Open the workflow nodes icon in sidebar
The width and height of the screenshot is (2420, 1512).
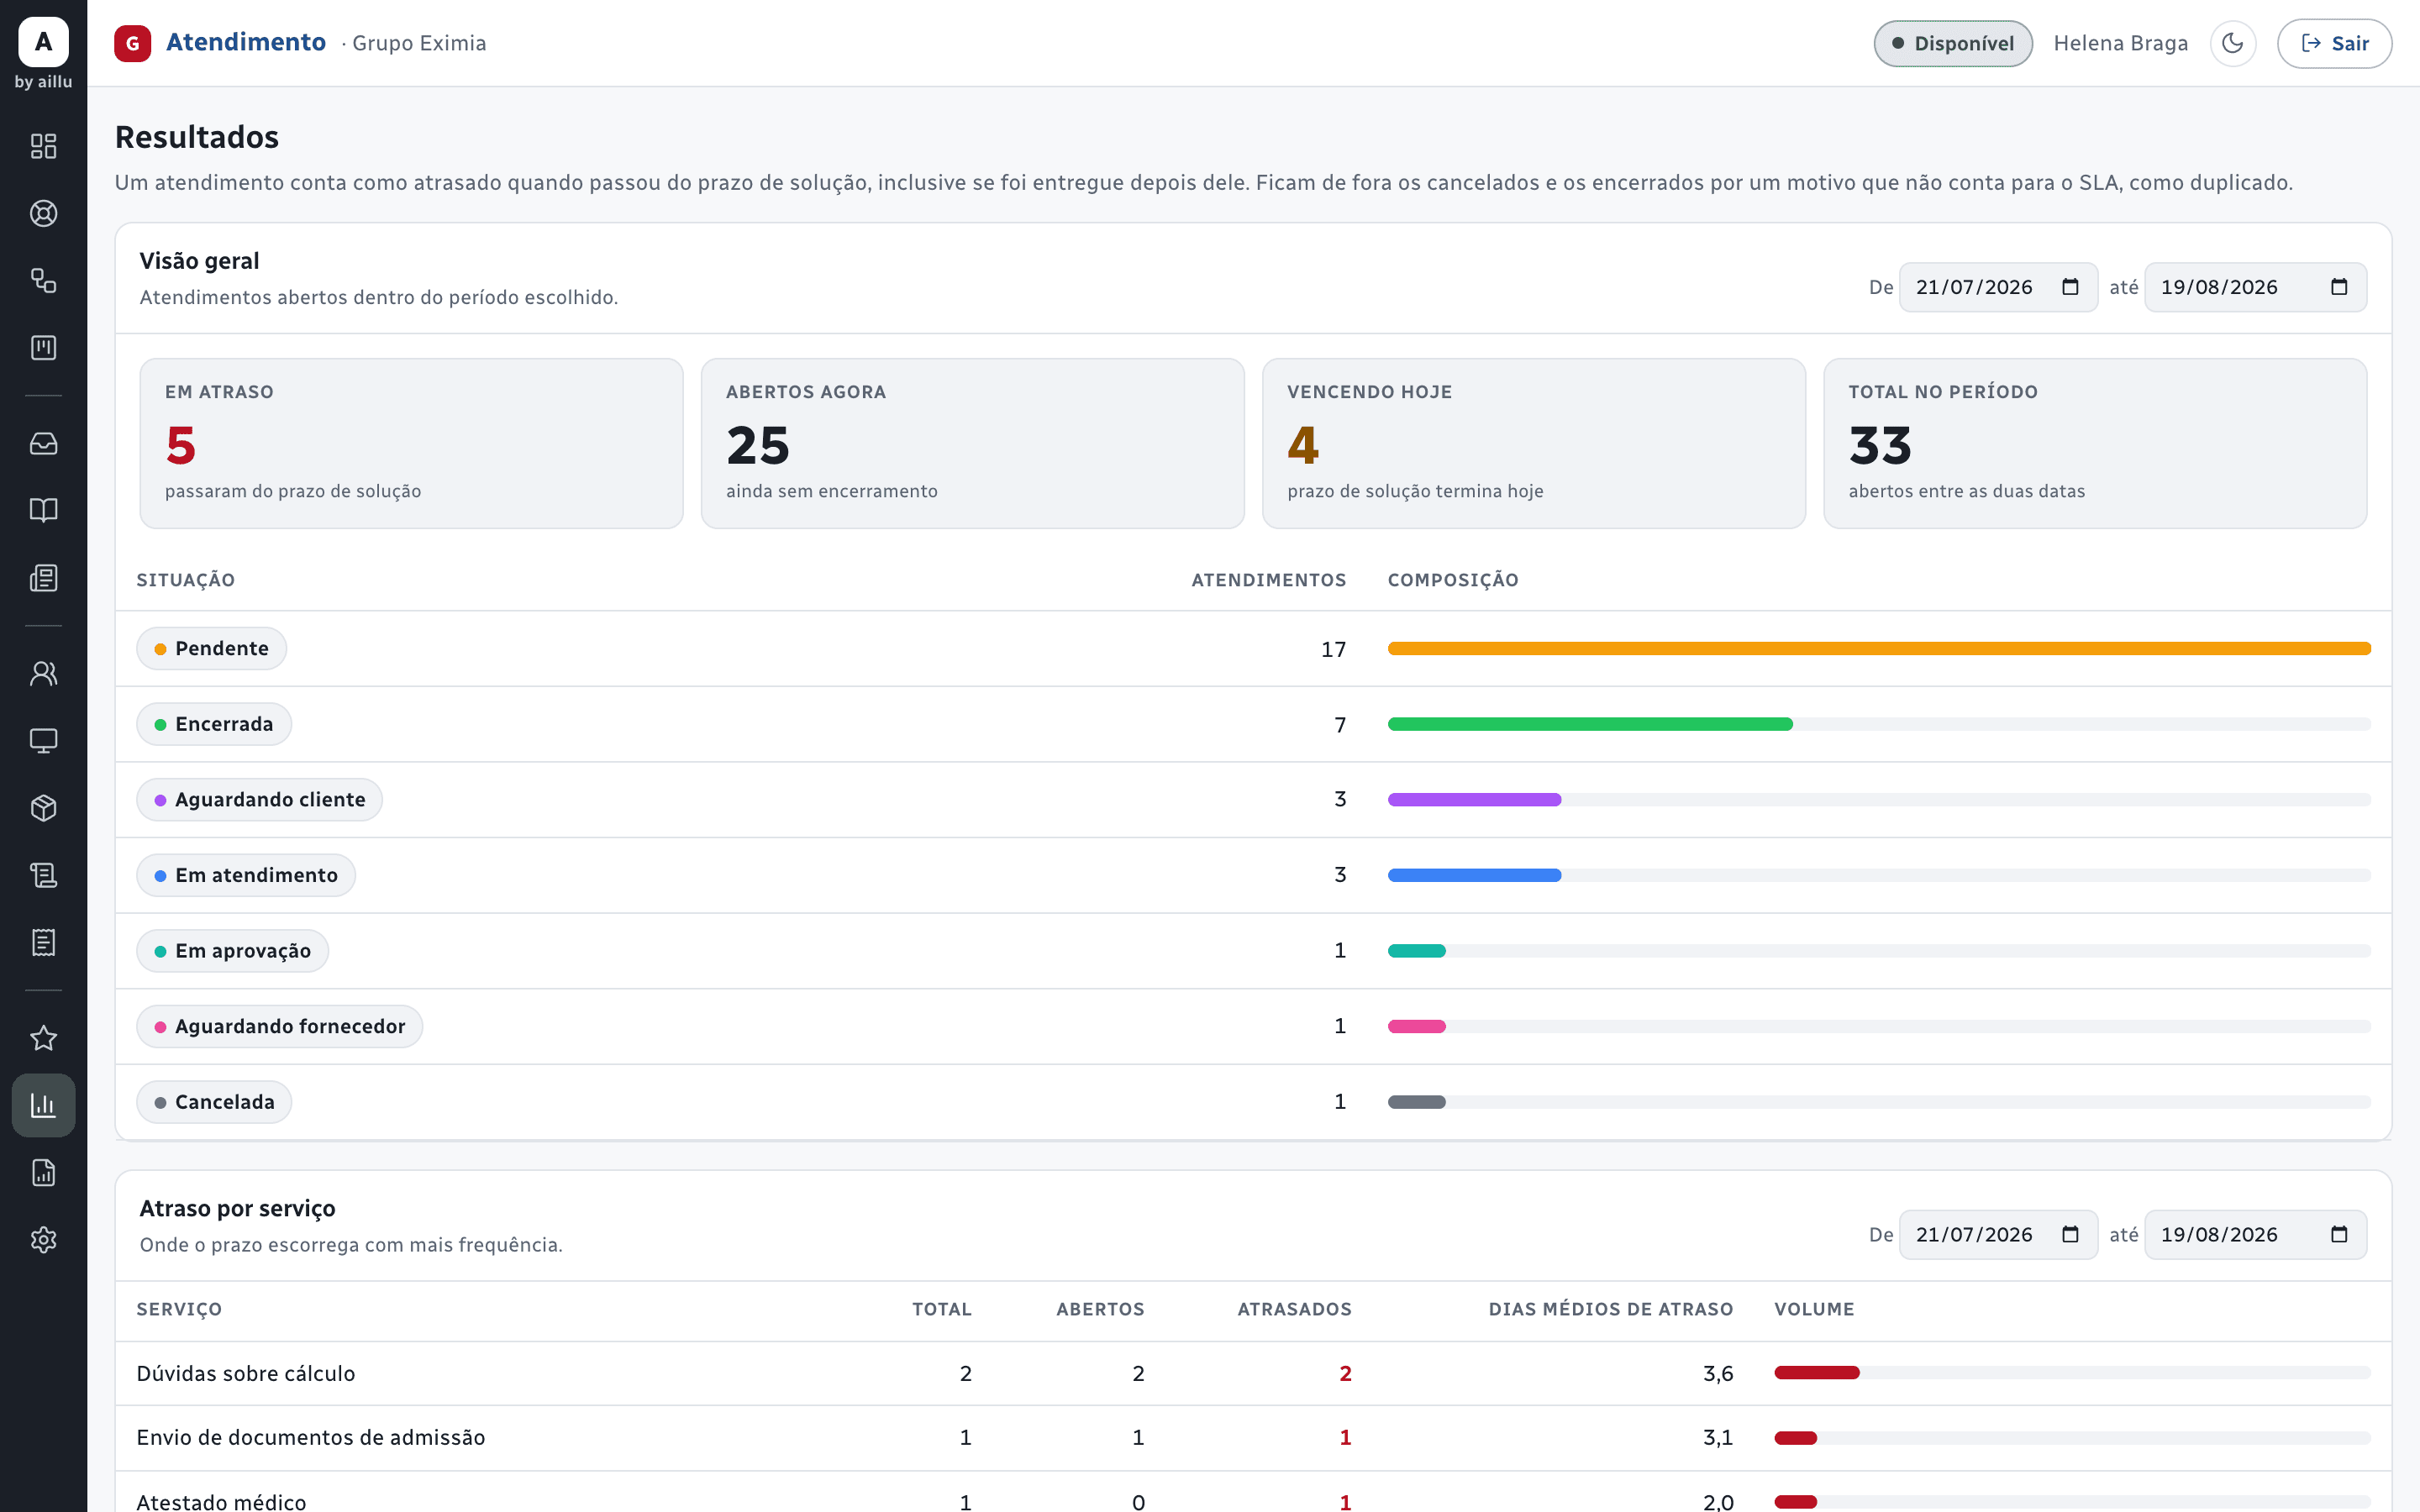pyautogui.click(x=43, y=280)
